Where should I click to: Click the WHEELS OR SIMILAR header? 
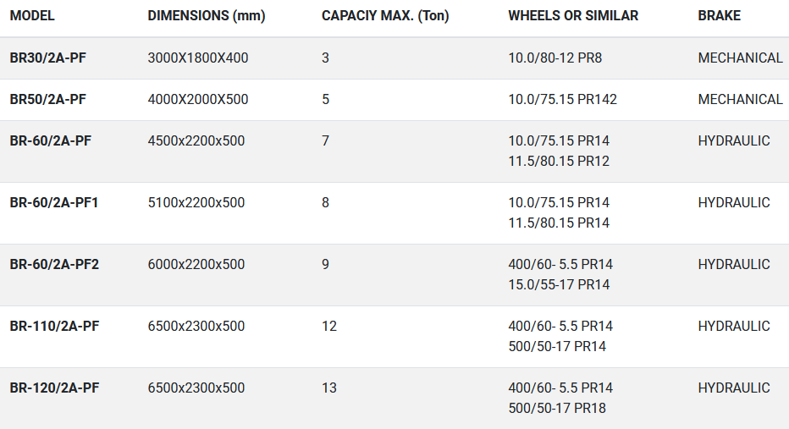click(573, 16)
